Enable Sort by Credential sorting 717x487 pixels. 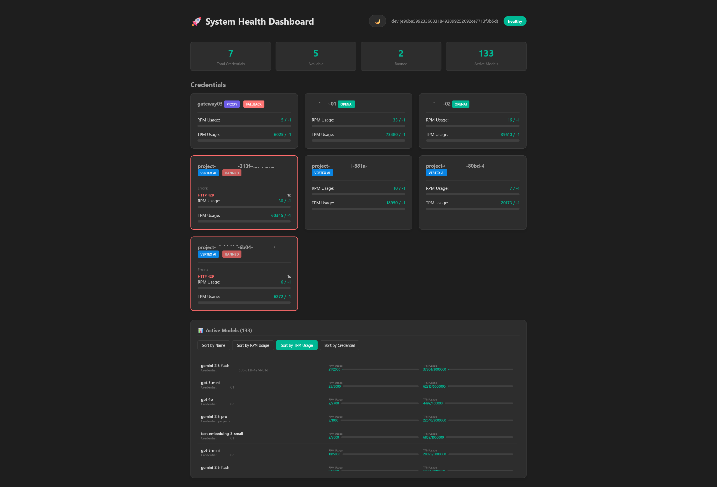click(339, 345)
